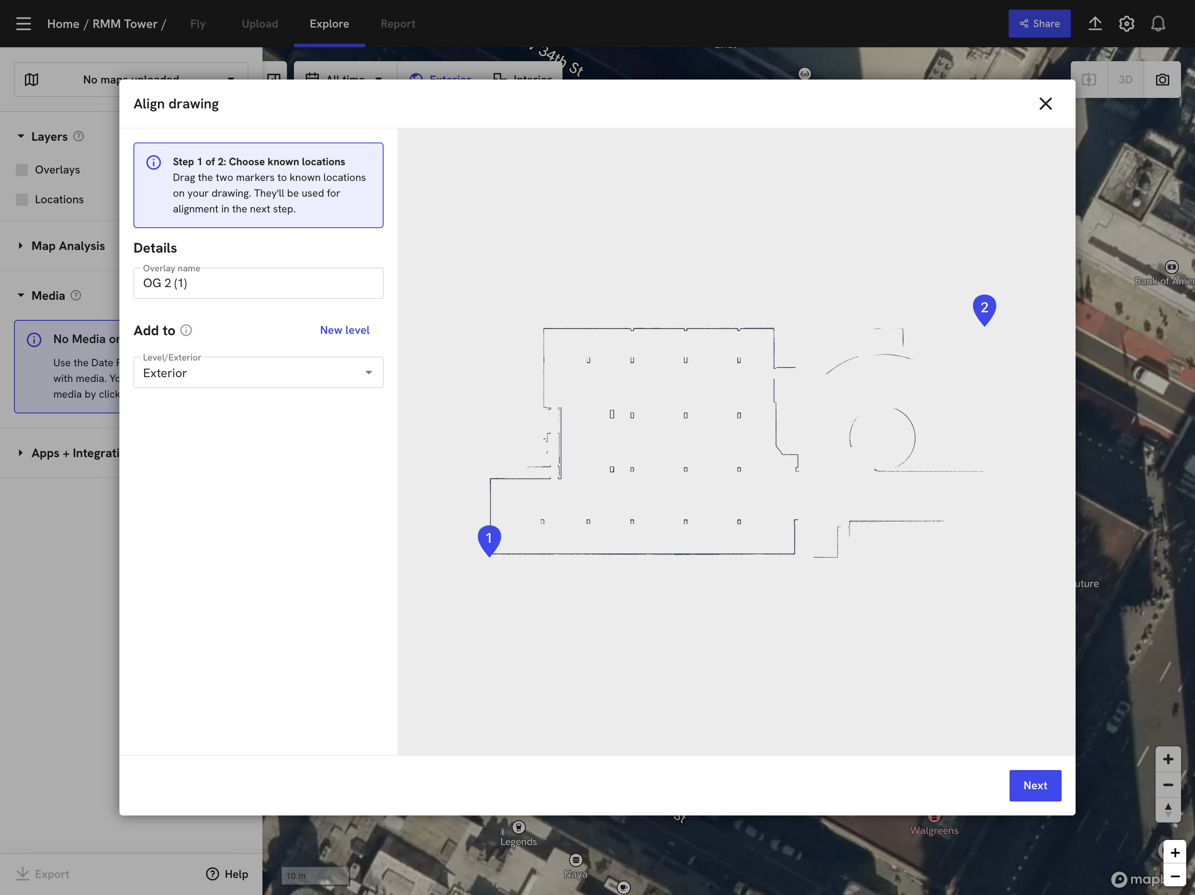The image size is (1195, 895).
Task: Enable the Overlays layer checkbox
Action: (21, 170)
